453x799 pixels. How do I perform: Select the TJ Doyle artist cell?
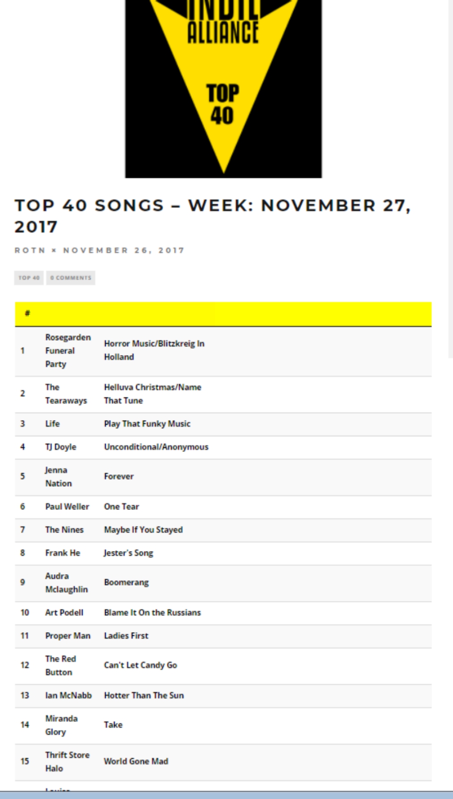click(61, 447)
